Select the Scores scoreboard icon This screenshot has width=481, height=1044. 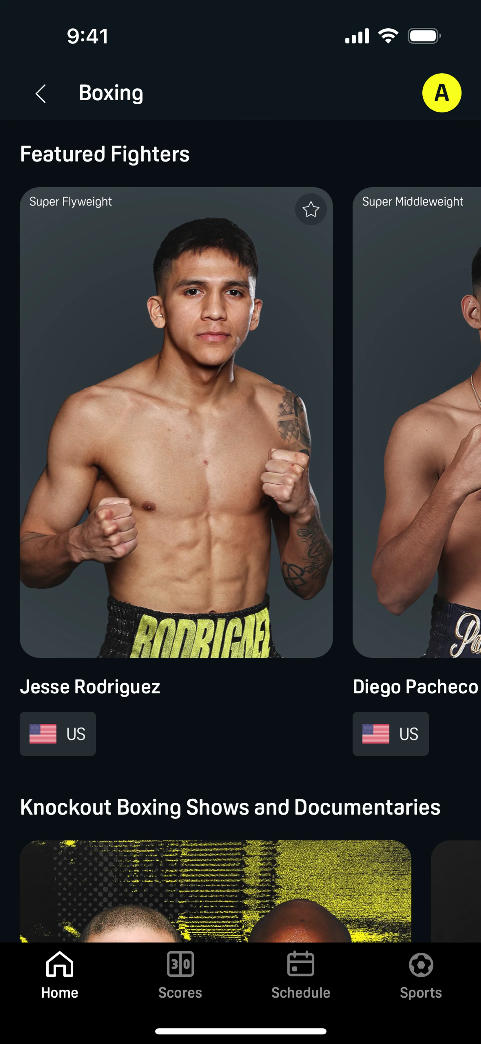(x=180, y=964)
